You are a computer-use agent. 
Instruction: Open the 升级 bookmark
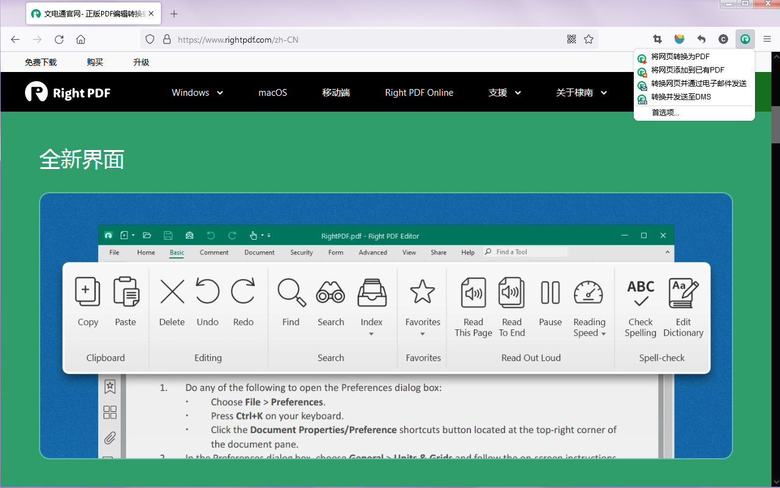141,62
